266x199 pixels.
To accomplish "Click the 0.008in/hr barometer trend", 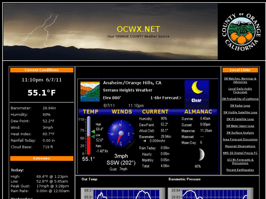I will 157,141.
